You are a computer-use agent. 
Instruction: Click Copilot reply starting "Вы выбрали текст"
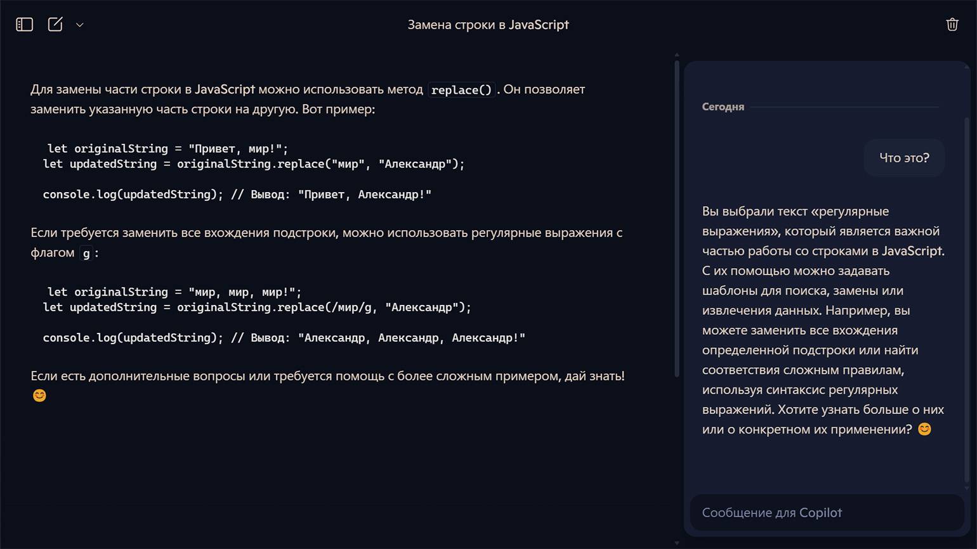823,320
